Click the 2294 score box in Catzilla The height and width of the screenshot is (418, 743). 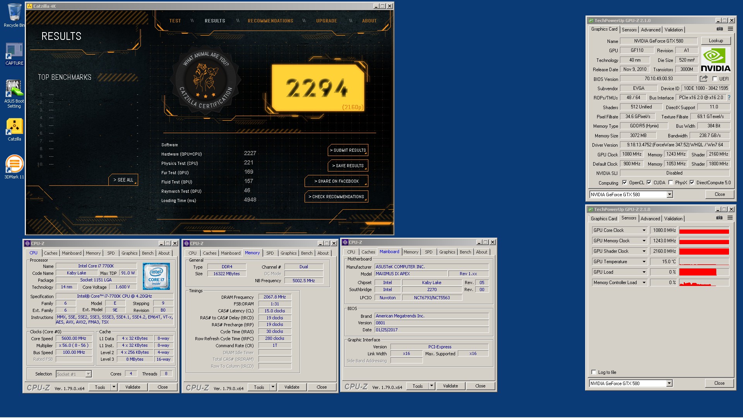click(x=318, y=89)
